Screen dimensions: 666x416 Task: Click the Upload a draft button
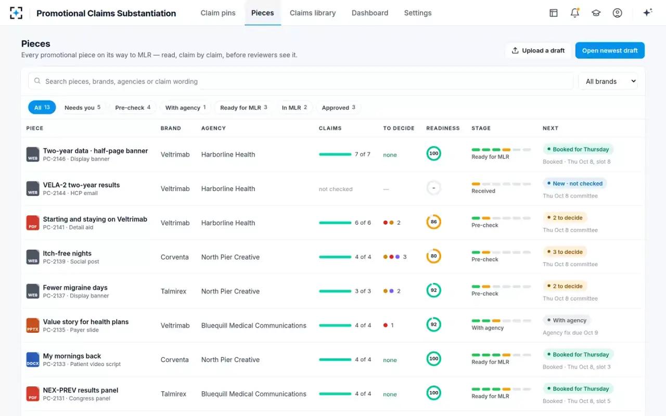click(538, 50)
